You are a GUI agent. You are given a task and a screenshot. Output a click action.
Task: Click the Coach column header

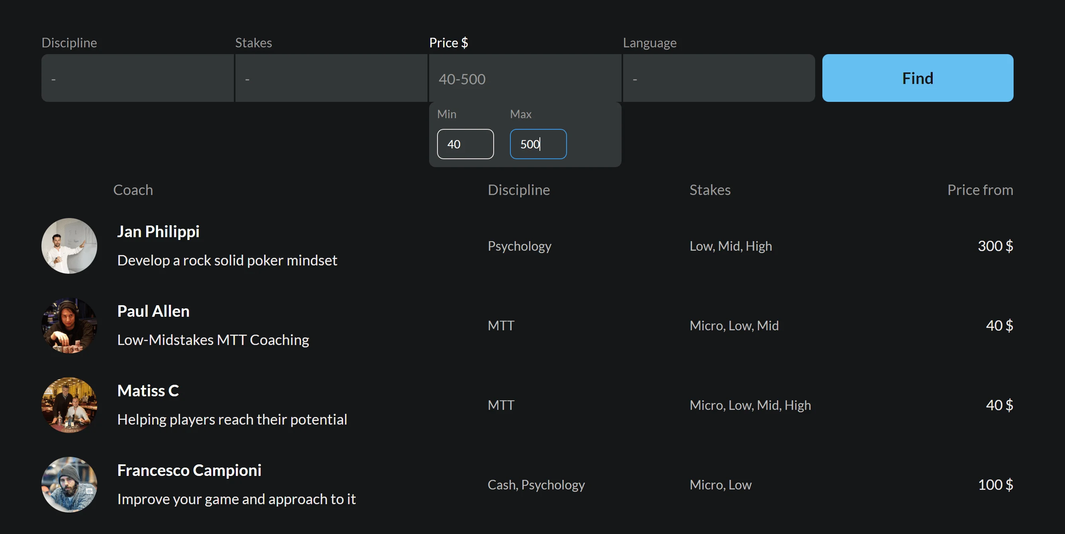133,190
